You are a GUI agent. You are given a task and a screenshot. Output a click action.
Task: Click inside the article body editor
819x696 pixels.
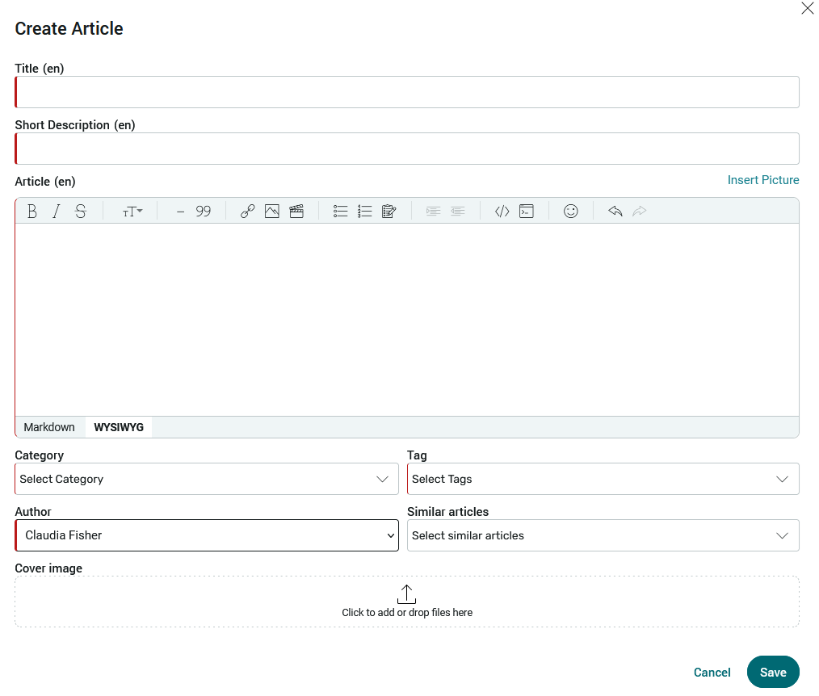tap(407, 320)
